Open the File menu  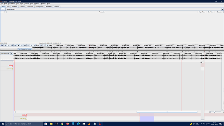tap(2, 4)
